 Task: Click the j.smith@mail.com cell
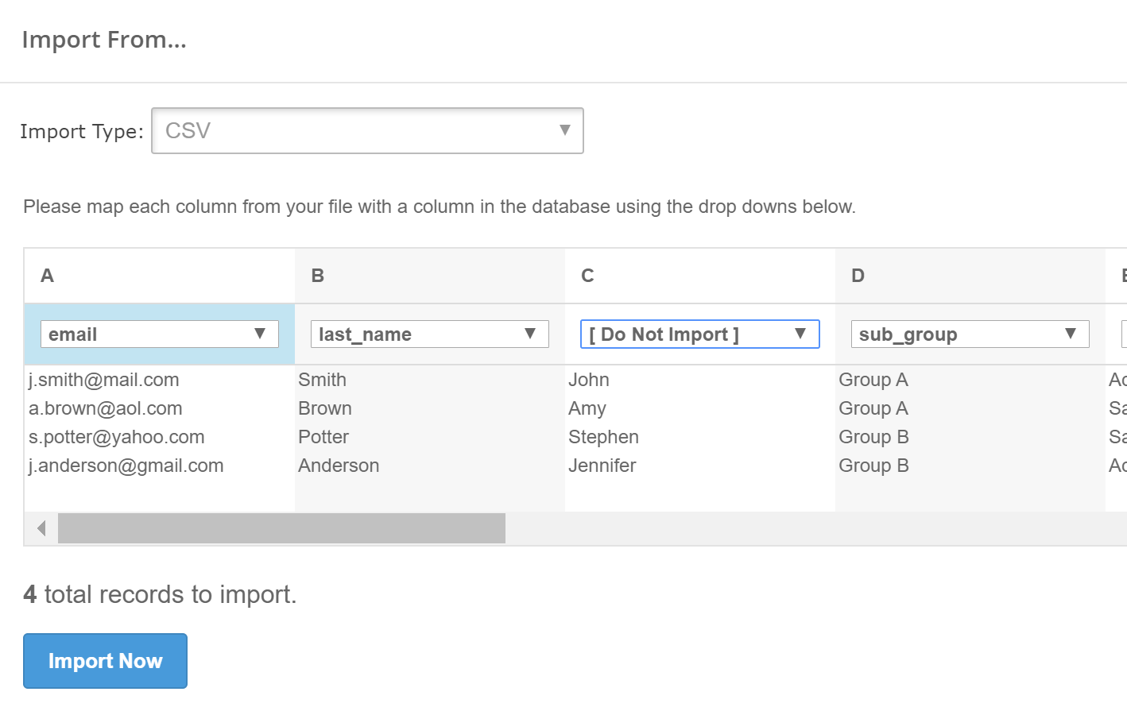[x=104, y=380]
